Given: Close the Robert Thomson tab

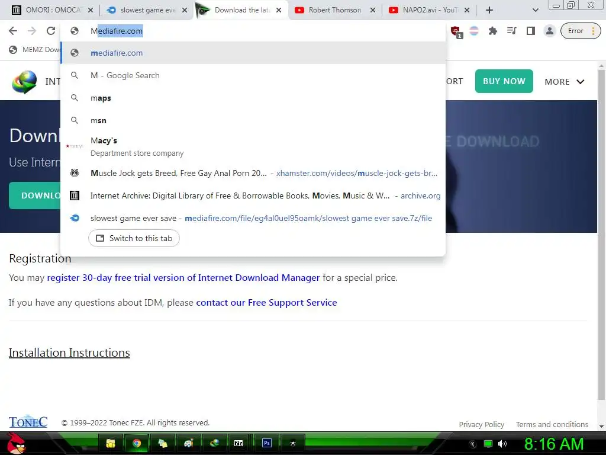Looking at the screenshot, I should click(x=373, y=11).
